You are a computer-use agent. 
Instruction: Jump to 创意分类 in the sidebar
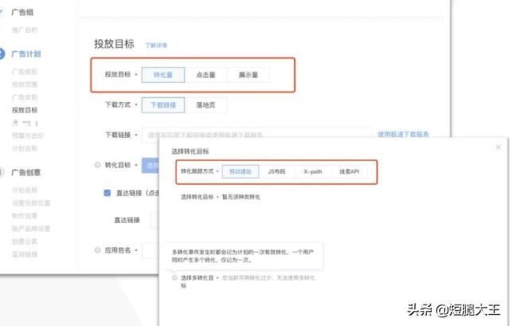[x=25, y=242]
